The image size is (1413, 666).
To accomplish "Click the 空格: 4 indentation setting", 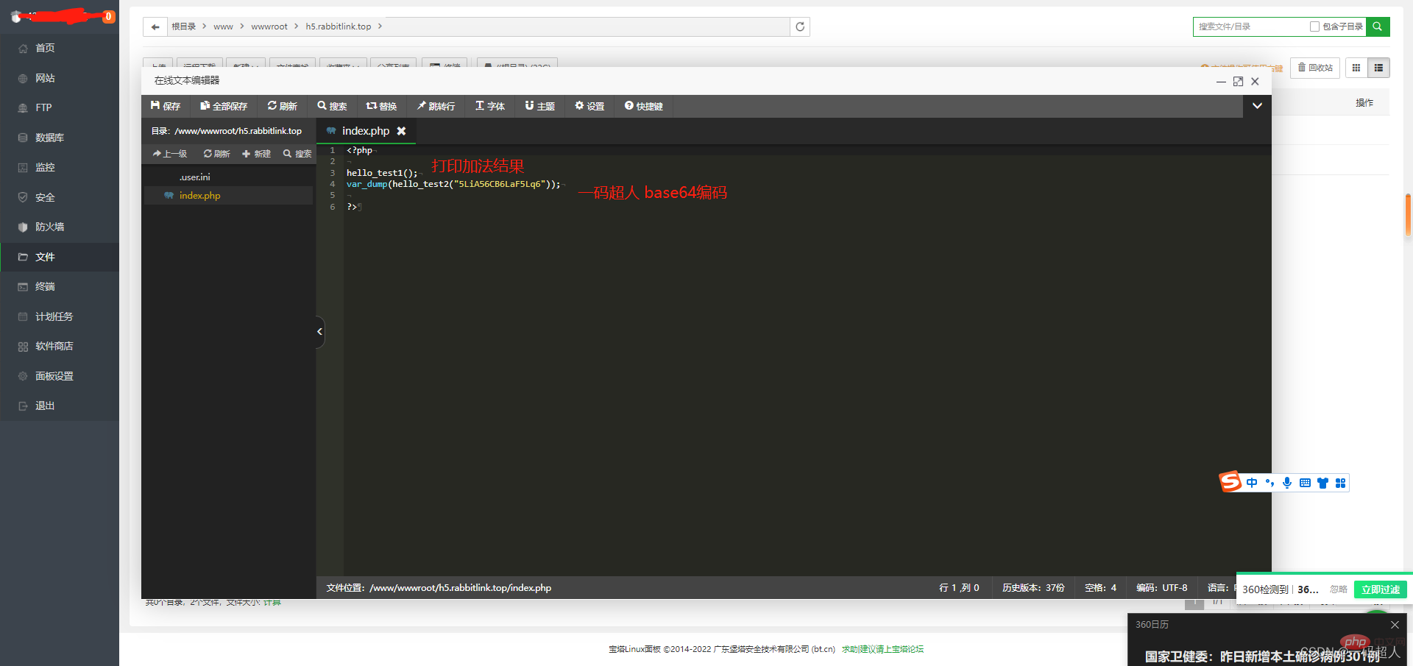I will 1100,588.
